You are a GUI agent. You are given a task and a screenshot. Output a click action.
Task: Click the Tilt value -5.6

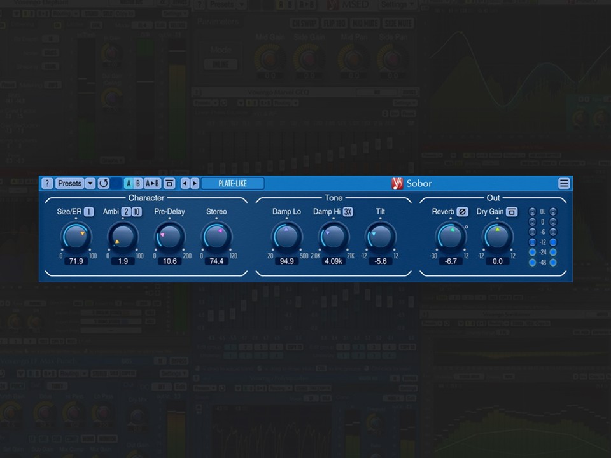[x=381, y=261]
